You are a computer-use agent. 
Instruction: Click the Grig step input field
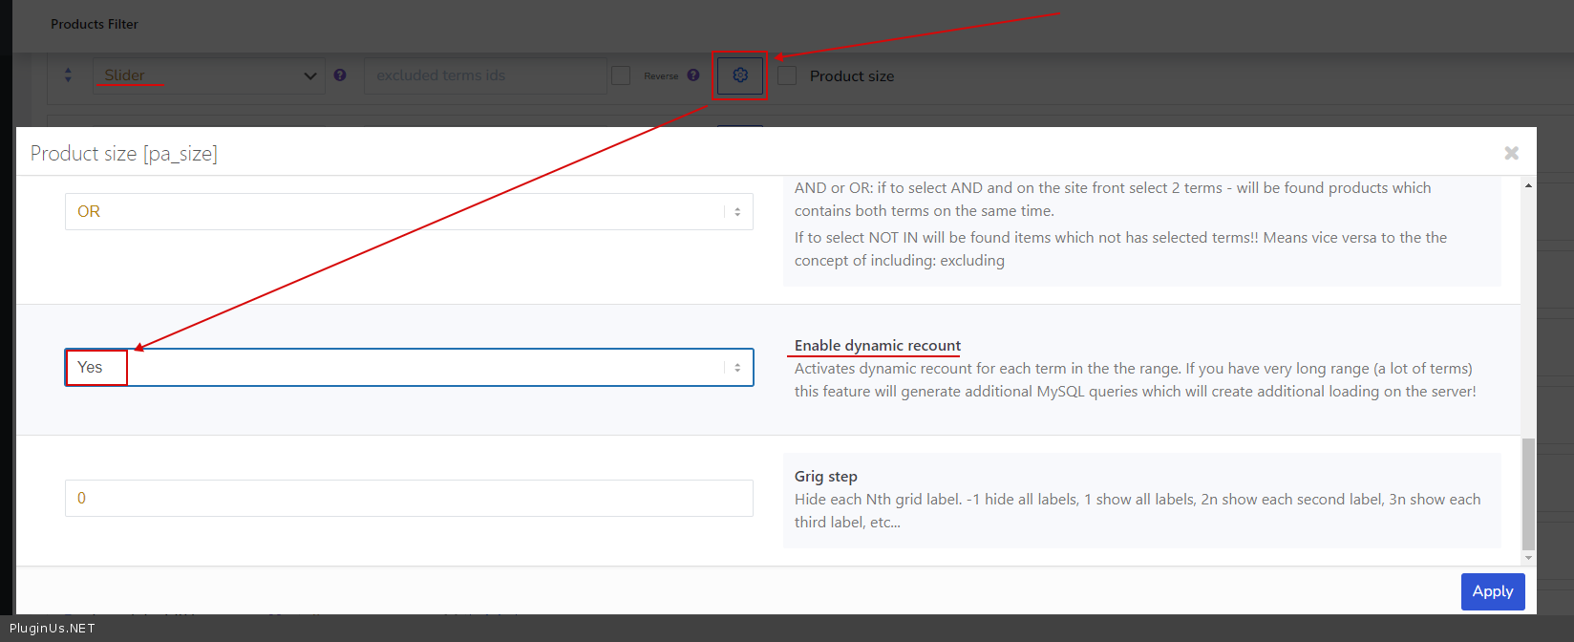point(409,499)
